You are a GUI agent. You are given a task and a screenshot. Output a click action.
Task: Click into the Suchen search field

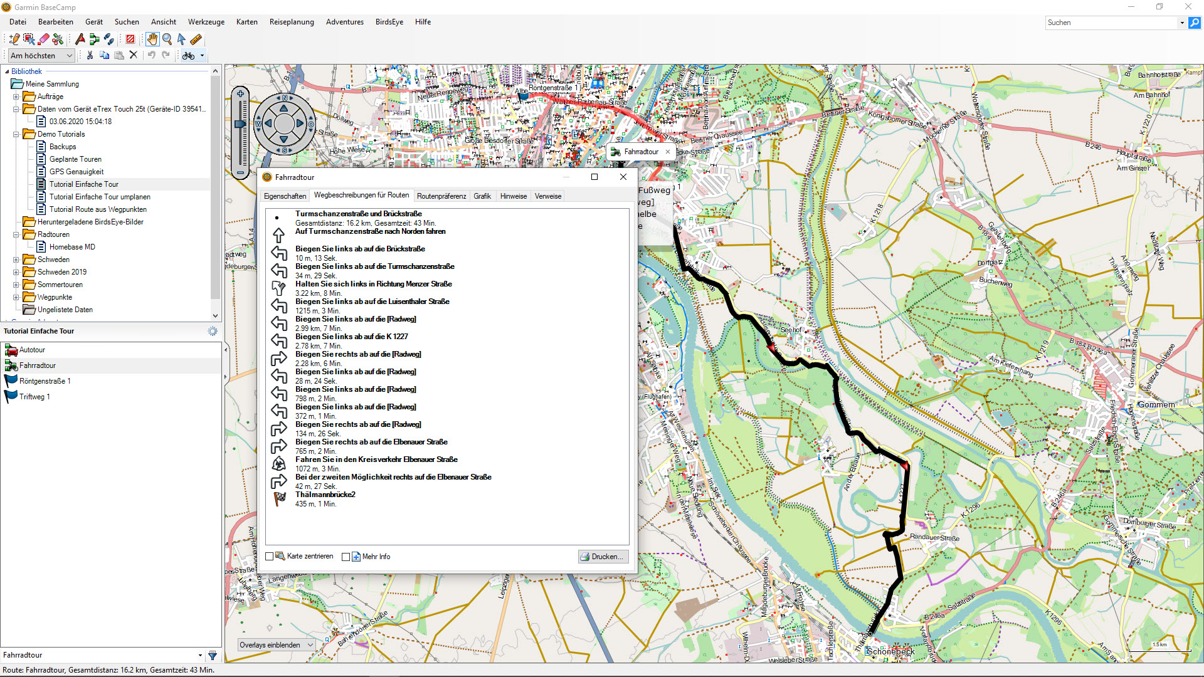tap(1112, 23)
